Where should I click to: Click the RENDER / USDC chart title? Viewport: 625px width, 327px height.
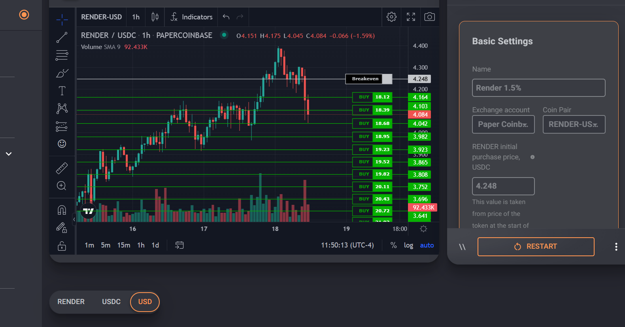click(147, 35)
